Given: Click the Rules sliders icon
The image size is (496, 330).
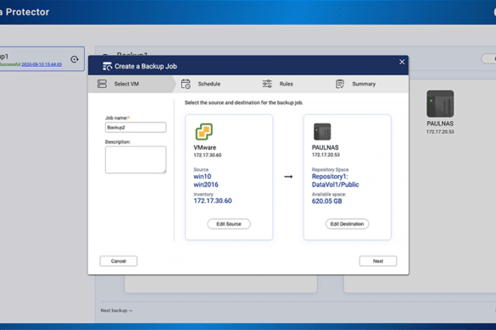Looking at the screenshot, I should [267, 84].
